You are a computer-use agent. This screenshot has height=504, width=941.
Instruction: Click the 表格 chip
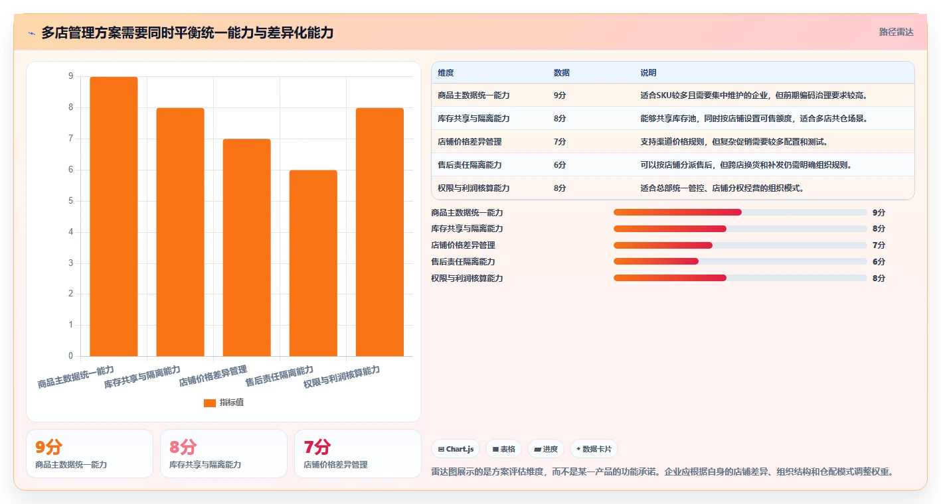(x=504, y=449)
